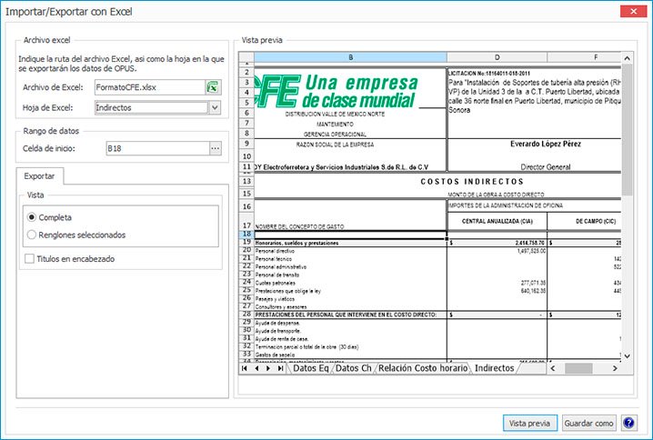653x440 pixels.
Task: Click horizontal scrollbar right arrow in preview
Action: pyautogui.click(x=616, y=369)
